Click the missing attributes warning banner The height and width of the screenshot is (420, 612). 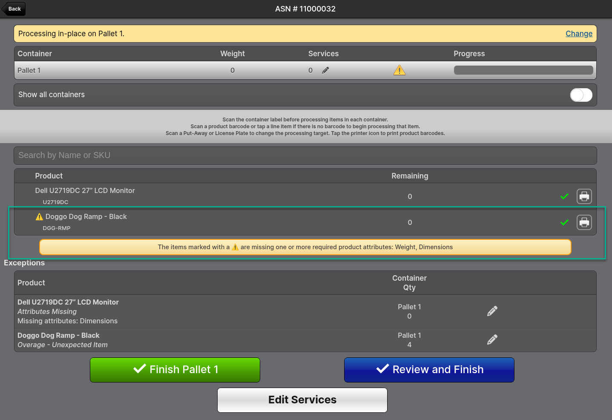coord(305,247)
